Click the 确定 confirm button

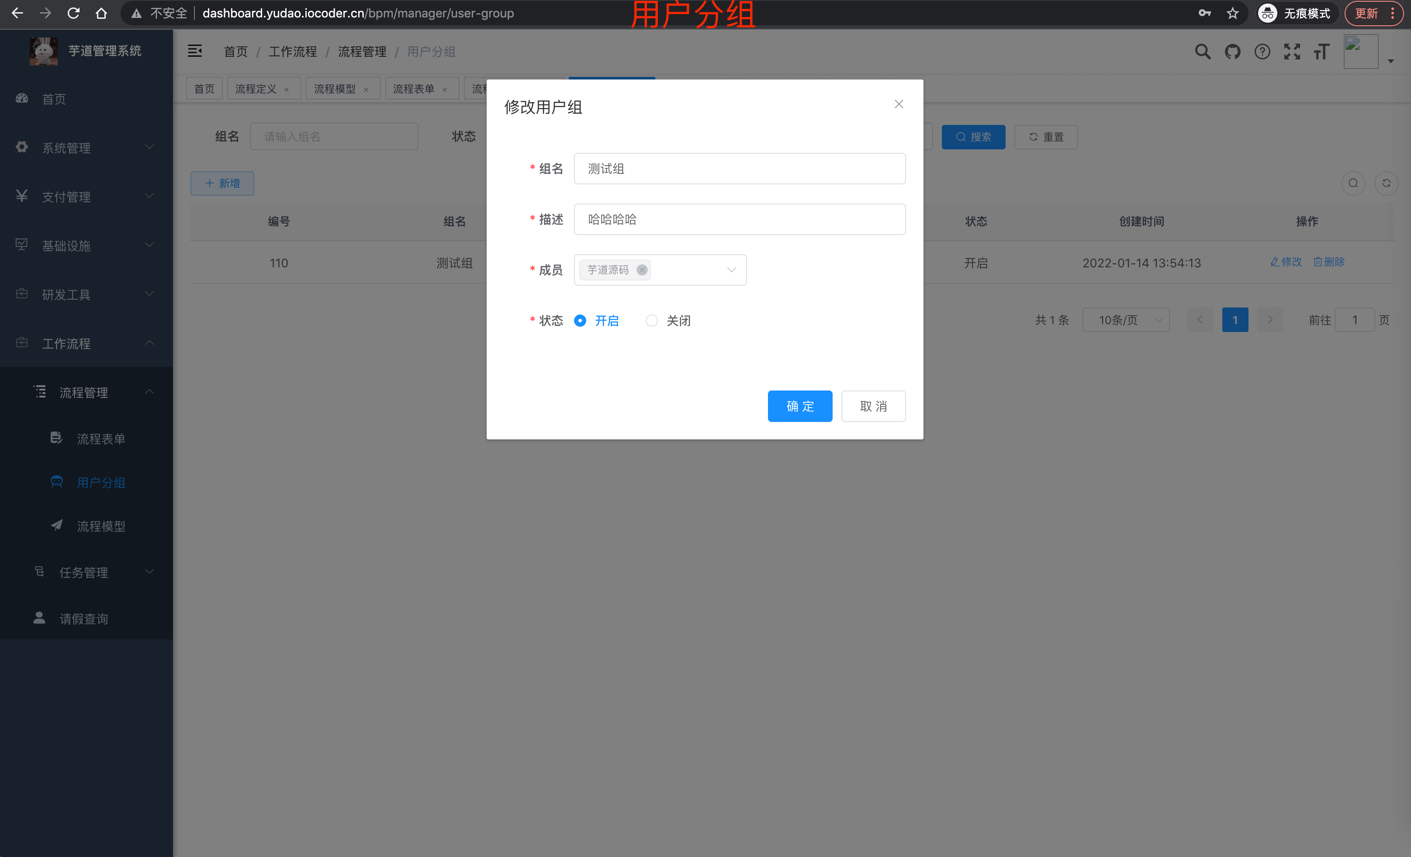800,407
